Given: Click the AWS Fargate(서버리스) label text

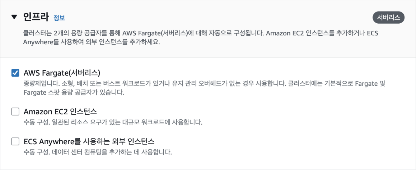Looking at the screenshot, I should tap(62, 72).
